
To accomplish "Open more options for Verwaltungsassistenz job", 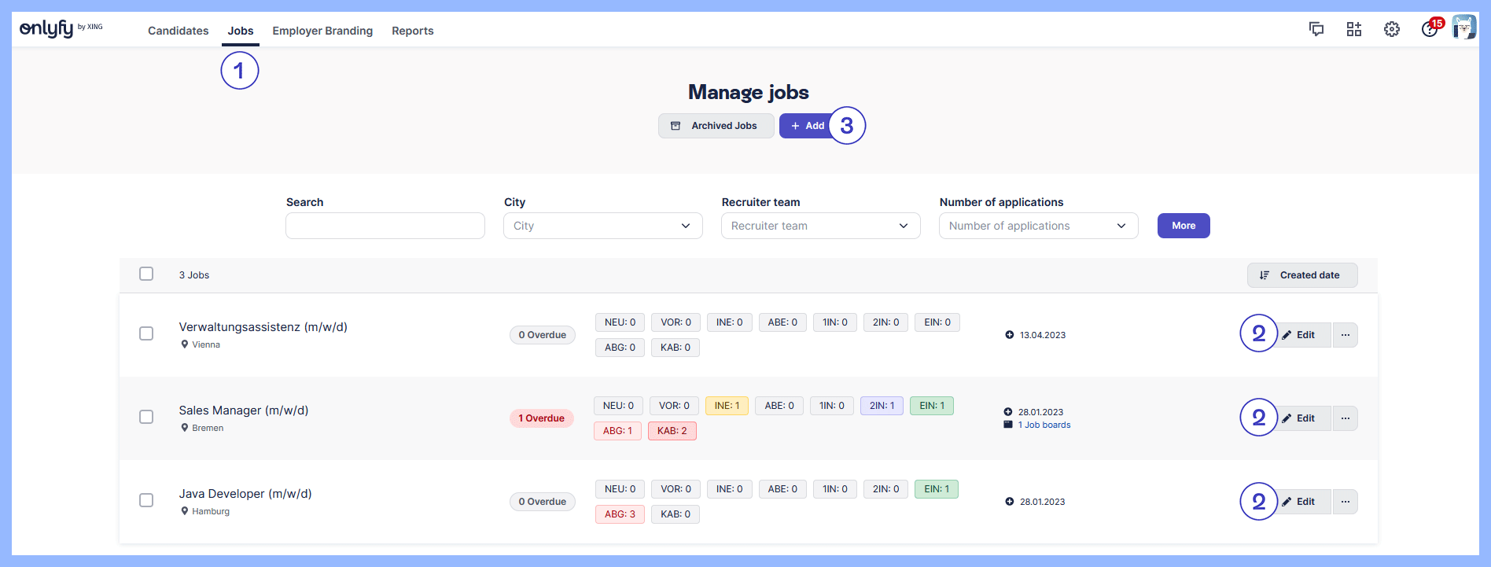I will (1345, 335).
